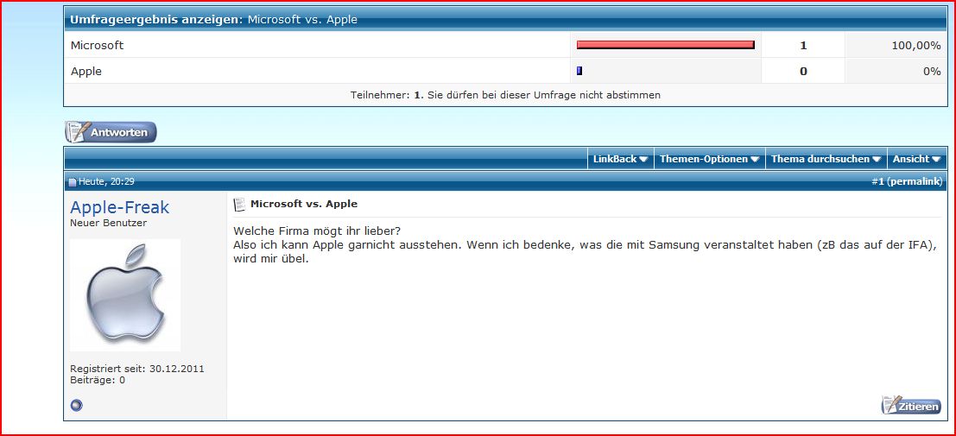
Task: Click the Apple logo avatar image
Action: coord(125,295)
